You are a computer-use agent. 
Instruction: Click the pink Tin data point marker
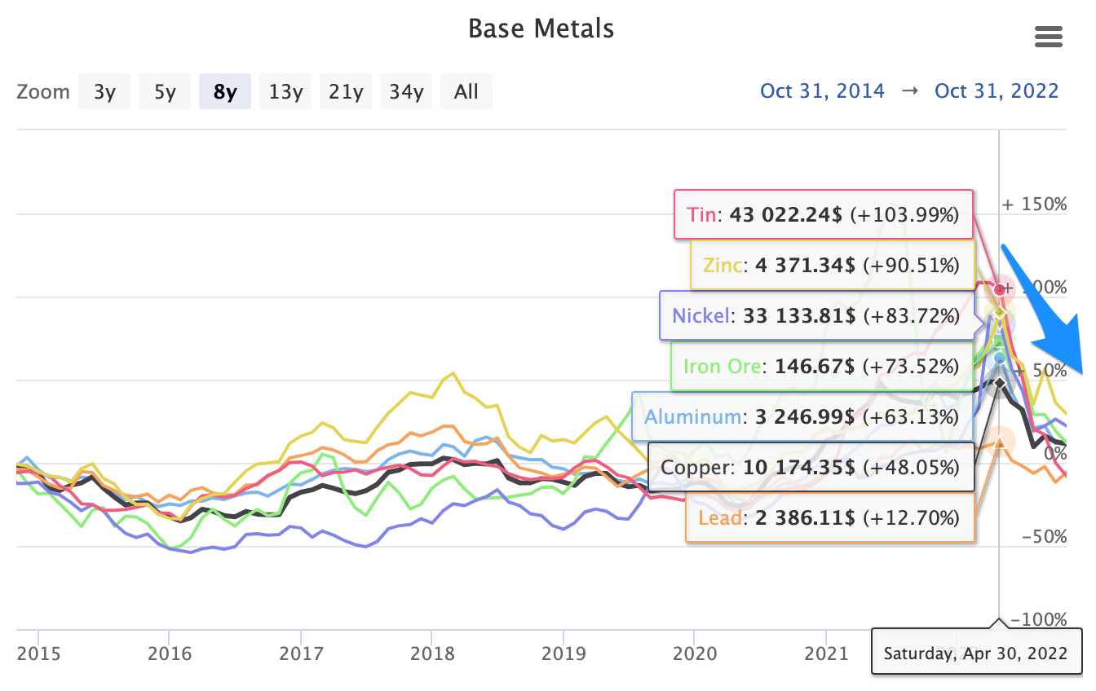coord(1000,290)
